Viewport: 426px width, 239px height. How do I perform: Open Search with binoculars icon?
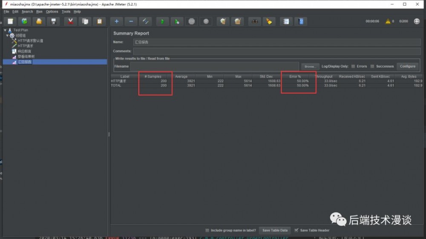coord(255,21)
